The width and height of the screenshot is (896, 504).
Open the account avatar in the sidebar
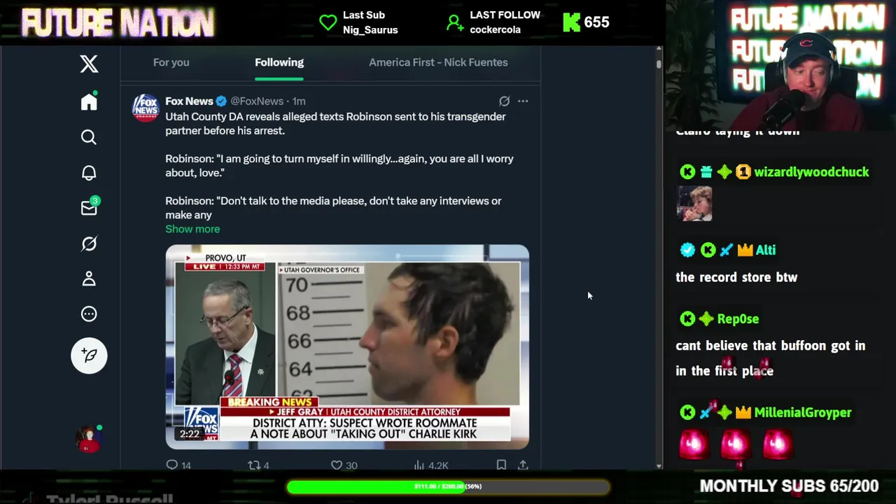click(x=89, y=439)
